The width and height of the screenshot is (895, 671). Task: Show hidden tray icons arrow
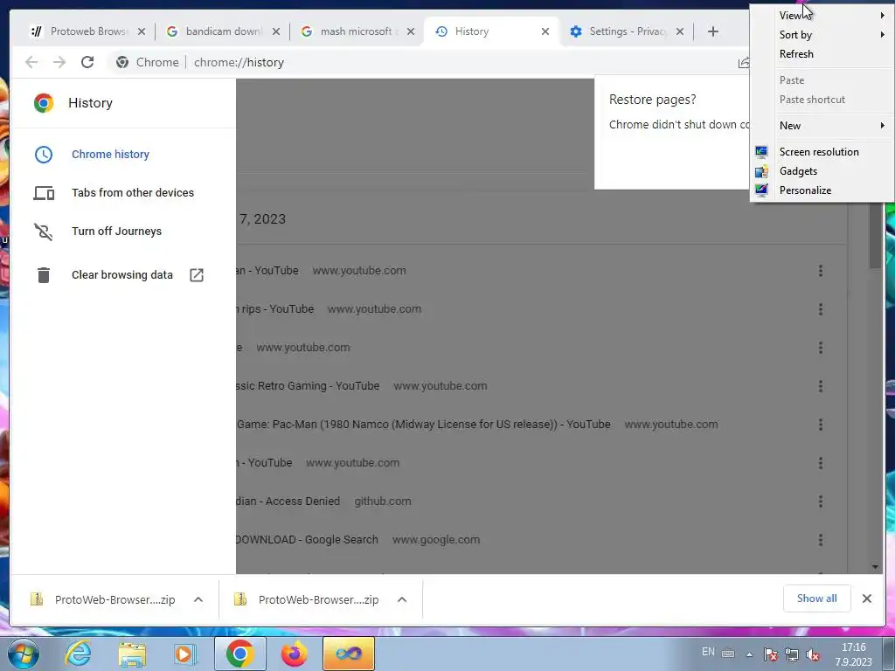[749, 655]
